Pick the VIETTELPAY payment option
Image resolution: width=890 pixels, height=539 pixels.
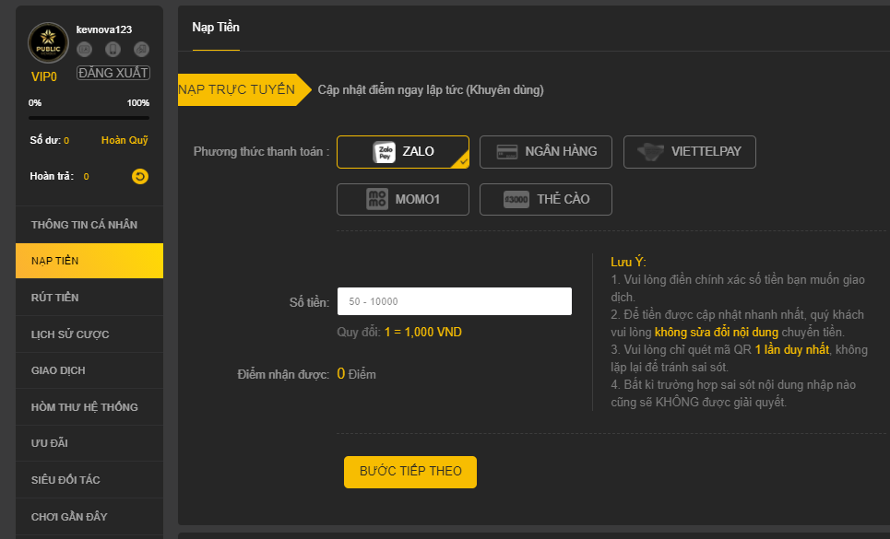(x=690, y=152)
